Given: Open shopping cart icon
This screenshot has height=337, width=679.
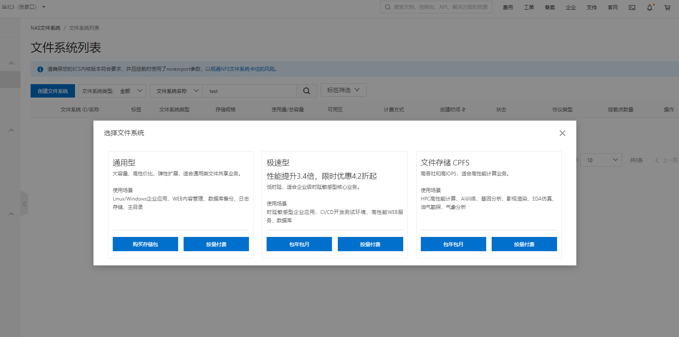Looking at the screenshot, I should [x=667, y=8].
